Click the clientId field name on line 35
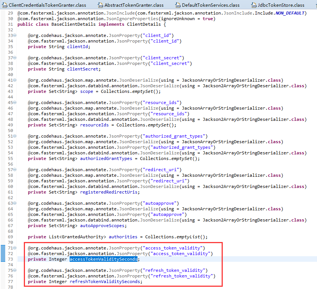The image size is (317, 289). (x=77, y=47)
